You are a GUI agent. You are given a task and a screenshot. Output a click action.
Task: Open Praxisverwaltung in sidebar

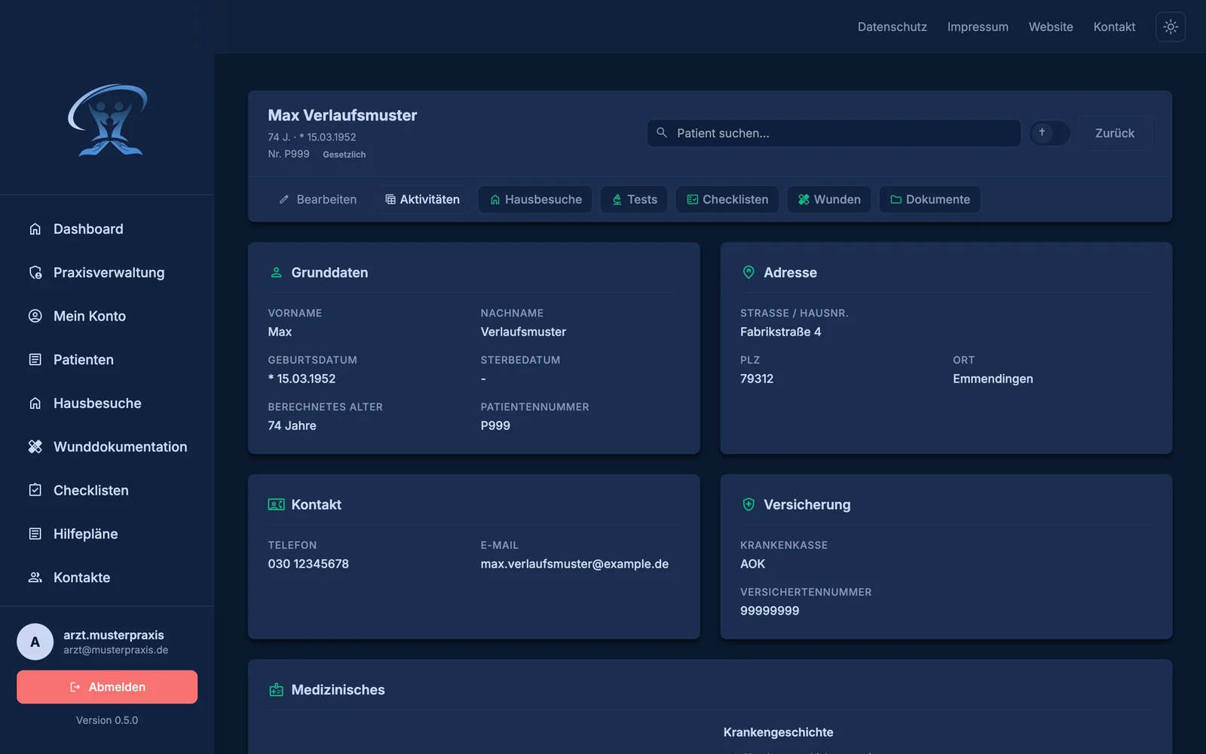107,272
